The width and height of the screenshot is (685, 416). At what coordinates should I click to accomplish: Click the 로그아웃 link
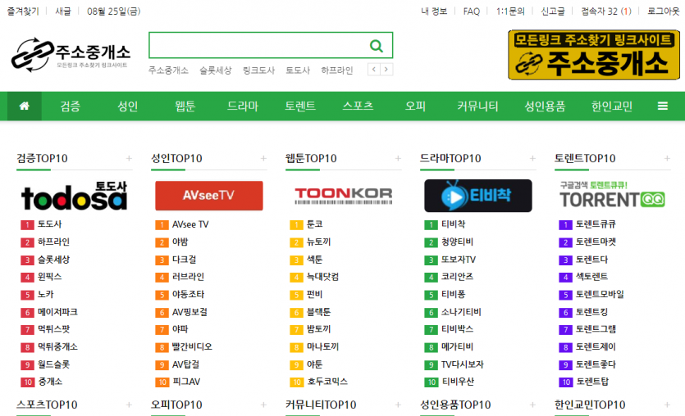point(663,11)
